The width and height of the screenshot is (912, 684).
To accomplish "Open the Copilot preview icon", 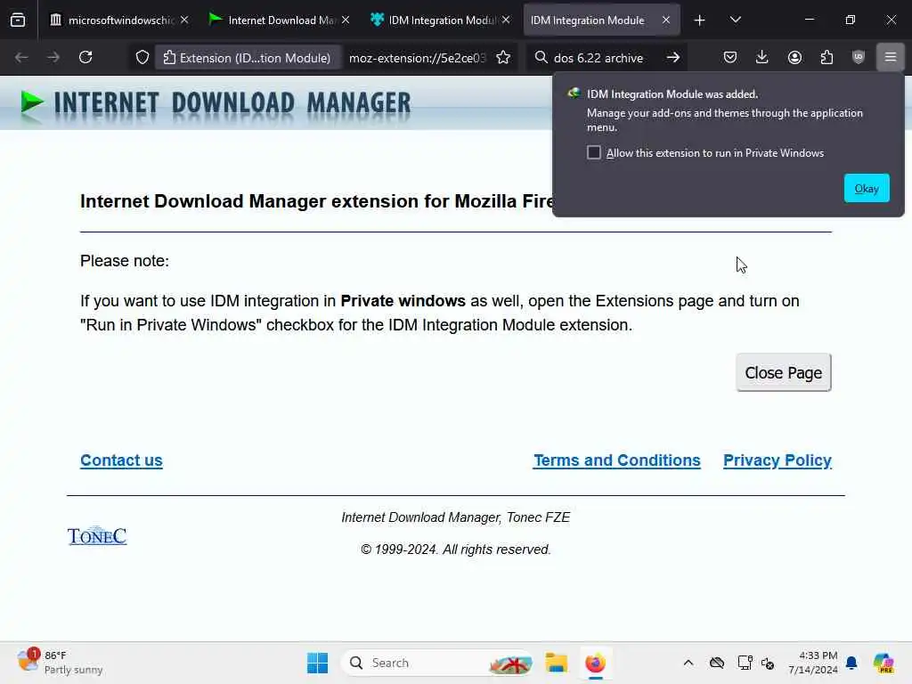I will [x=883, y=663].
